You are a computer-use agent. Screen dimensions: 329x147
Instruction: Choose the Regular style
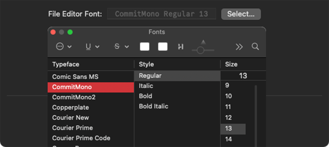[177, 76]
